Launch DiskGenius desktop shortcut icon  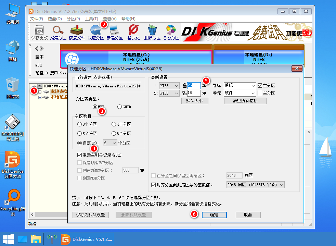click(13, 165)
